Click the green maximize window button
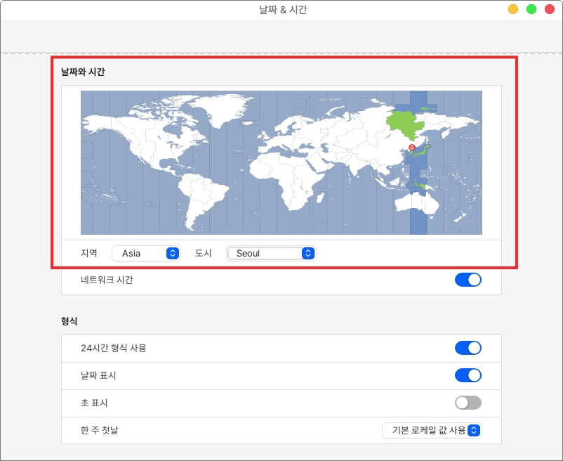The width and height of the screenshot is (563, 461). [531, 10]
